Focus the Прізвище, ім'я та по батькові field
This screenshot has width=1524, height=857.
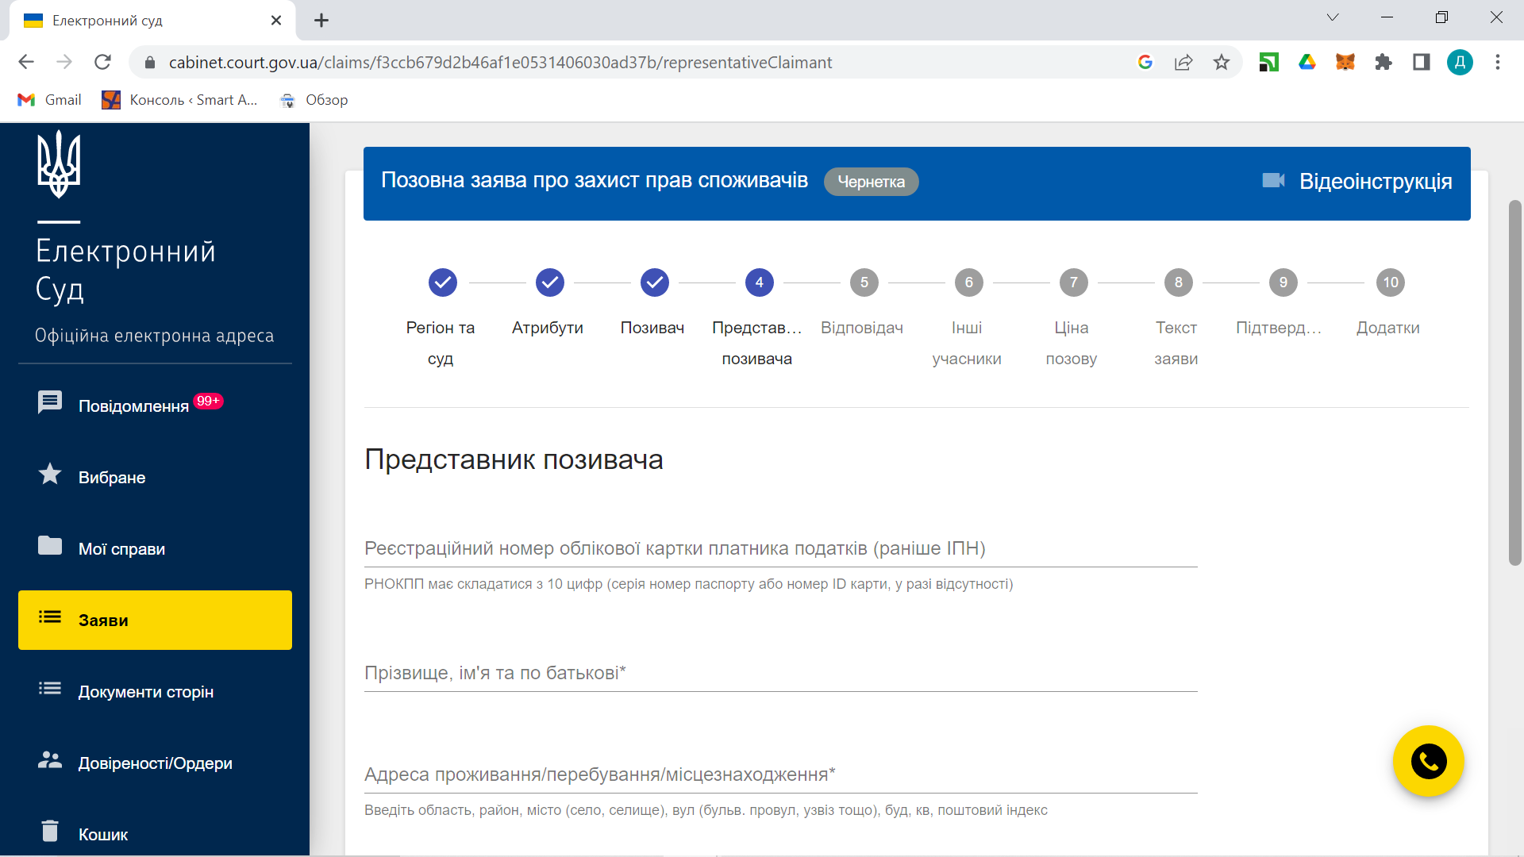coord(780,674)
